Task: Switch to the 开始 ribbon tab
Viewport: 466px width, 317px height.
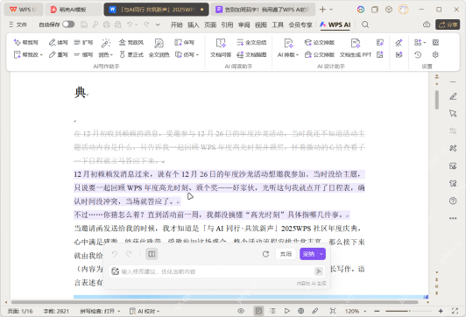Action: (177, 25)
